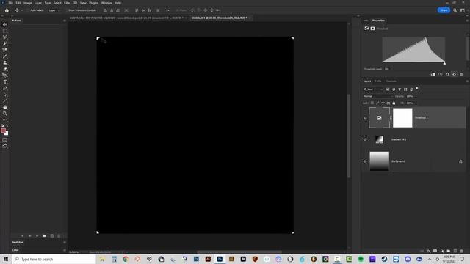Open the Color collapsed panel
Viewport: 470px width, 264px height.
coord(15,249)
